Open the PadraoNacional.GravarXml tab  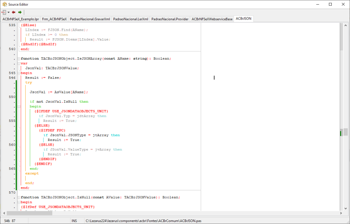coord(90,19)
